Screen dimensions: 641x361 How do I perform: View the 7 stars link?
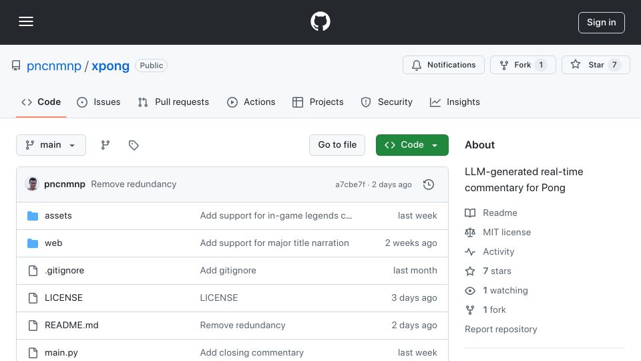(x=488, y=271)
